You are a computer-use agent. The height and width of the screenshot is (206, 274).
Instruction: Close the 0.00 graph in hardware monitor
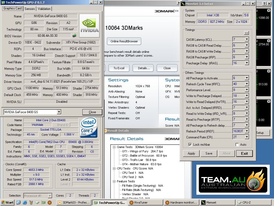[x=269, y=101]
